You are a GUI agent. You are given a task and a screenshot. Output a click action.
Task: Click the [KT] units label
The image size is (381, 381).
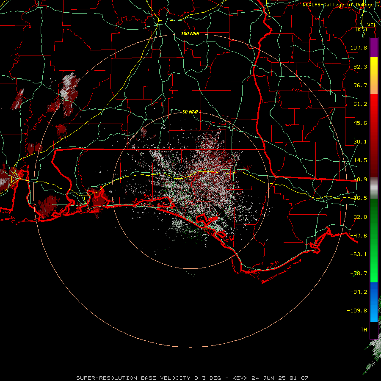(x=361, y=29)
